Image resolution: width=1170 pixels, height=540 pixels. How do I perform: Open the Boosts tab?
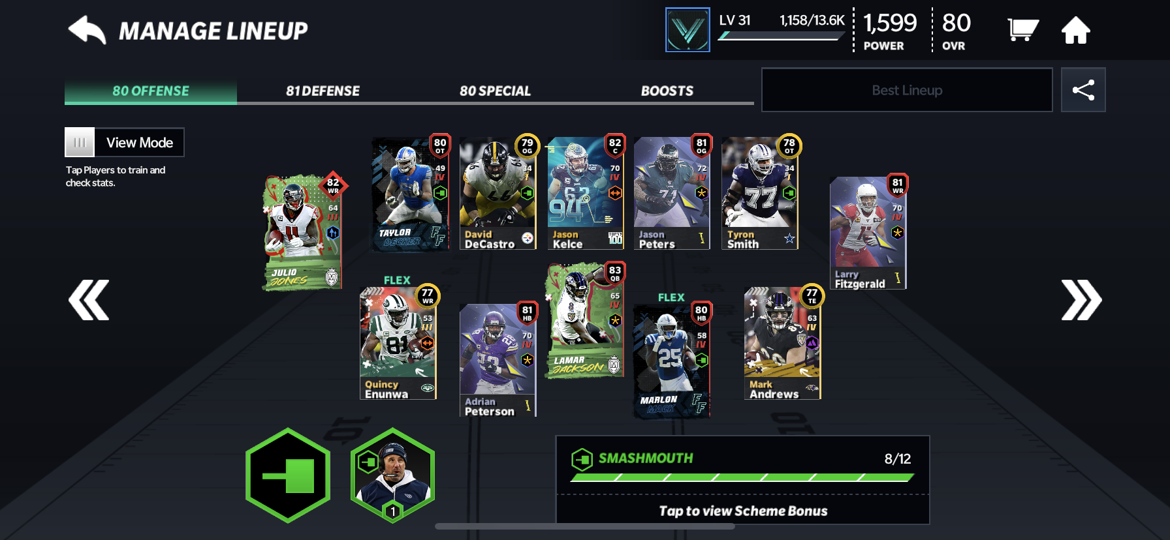coord(667,91)
